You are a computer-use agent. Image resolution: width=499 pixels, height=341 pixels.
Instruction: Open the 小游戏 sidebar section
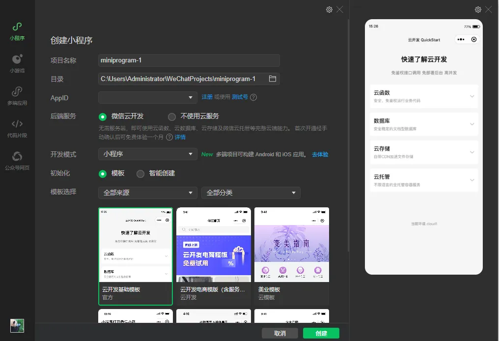17,64
